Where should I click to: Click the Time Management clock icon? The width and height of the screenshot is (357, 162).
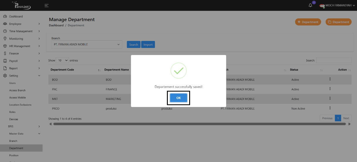tap(5, 31)
